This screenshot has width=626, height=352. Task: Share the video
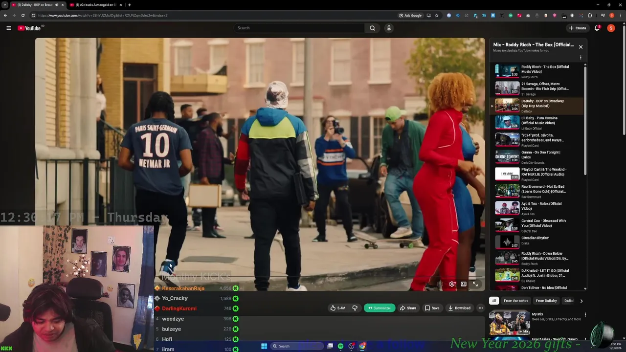[x=408, y=308]
